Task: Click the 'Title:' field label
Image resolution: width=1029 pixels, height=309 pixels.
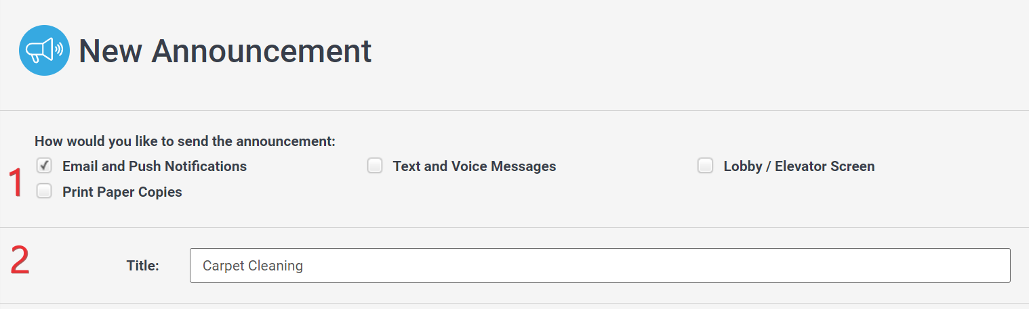Action: click(x=142, y=266)
